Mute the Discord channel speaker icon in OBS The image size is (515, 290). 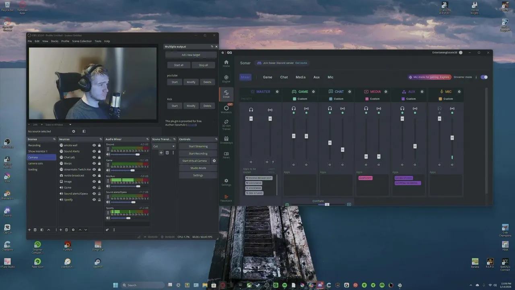tap(108, 154)
